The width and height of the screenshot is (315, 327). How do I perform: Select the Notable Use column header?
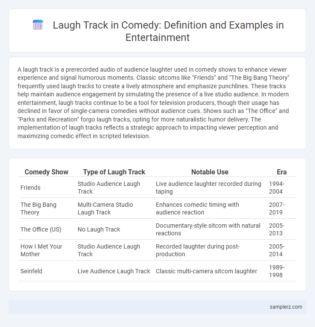(x=210, y=172)
